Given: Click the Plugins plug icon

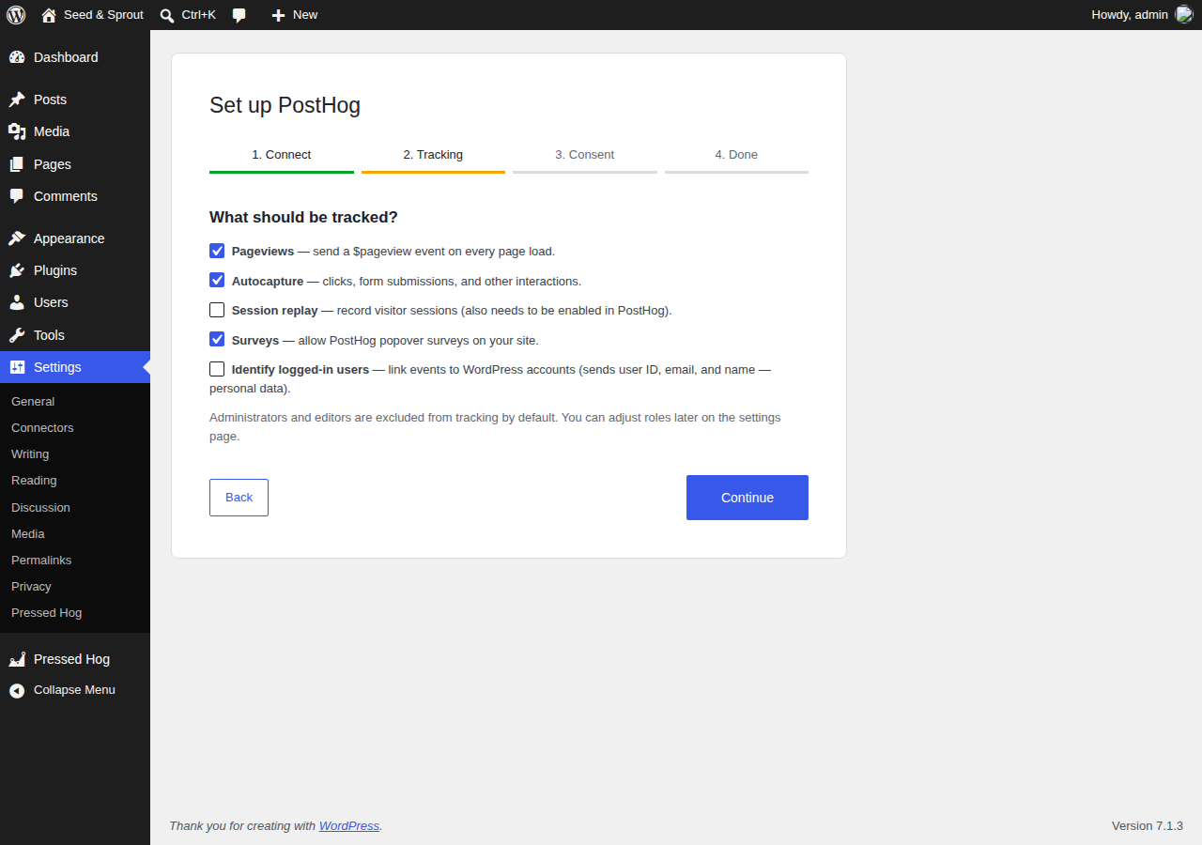Looking at the screenshot, I should [x=17, y=270].
